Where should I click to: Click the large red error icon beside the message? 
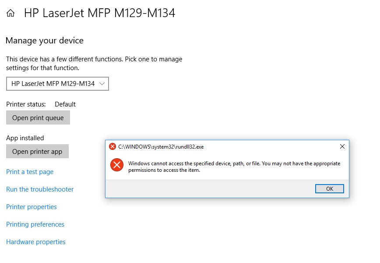117,165
